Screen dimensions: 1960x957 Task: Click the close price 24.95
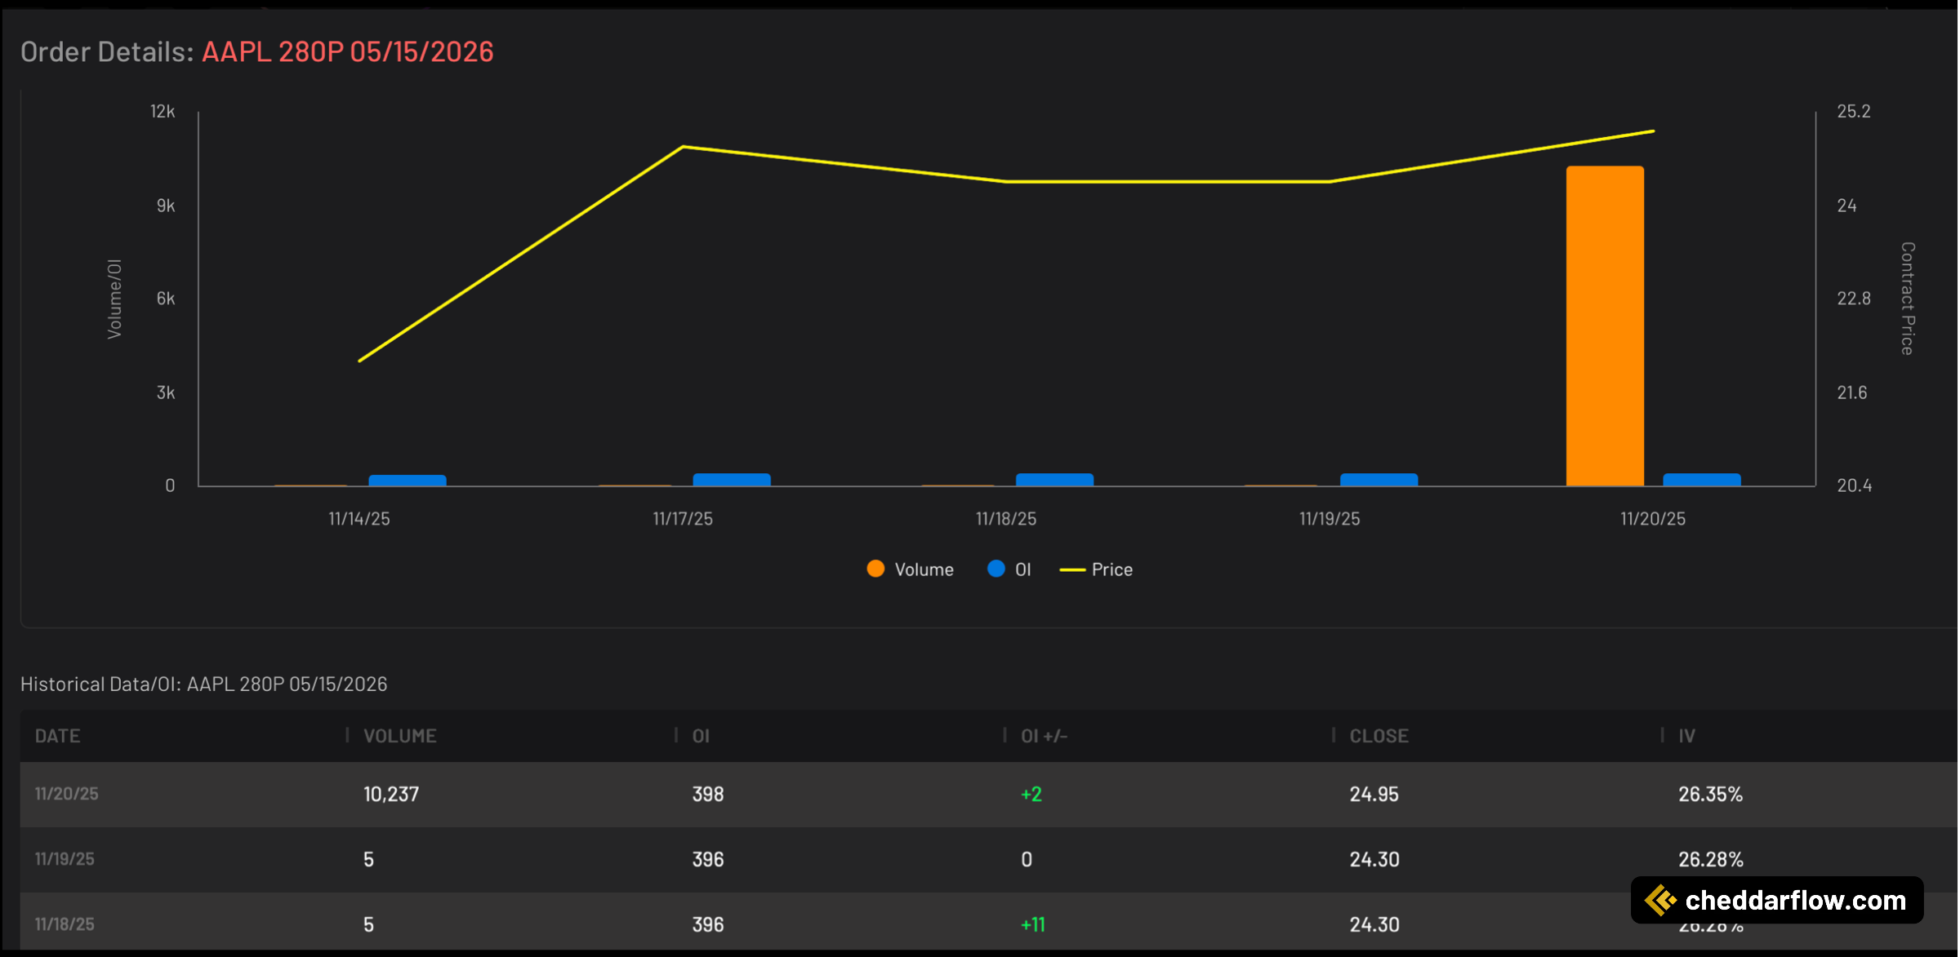point(1374,794)
